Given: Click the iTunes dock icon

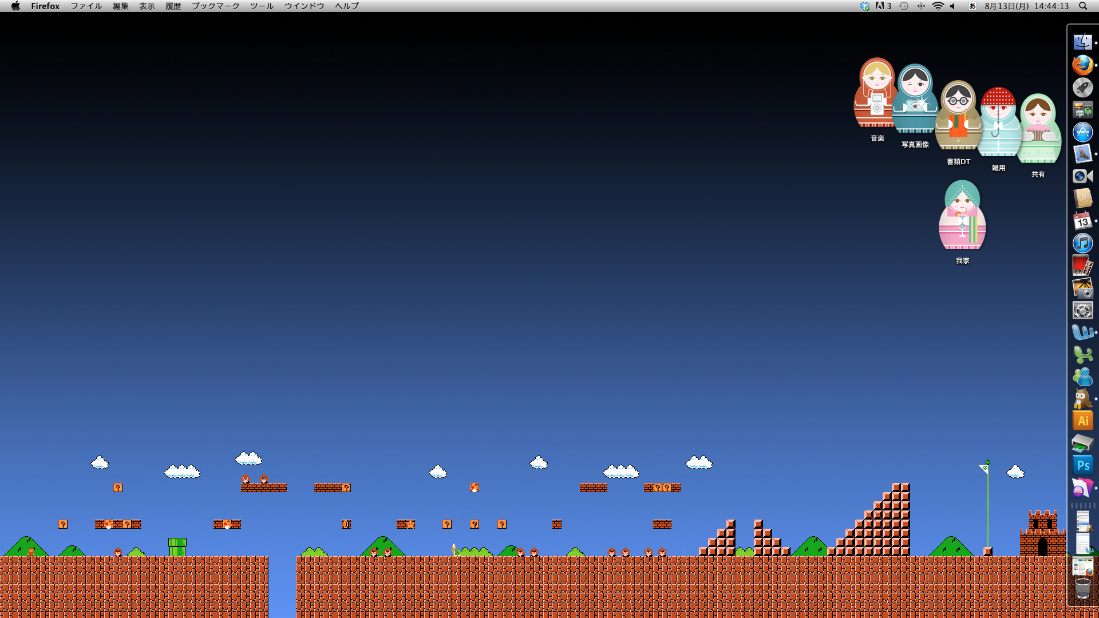Looking at the screenshot, I should coord(1082,243).
